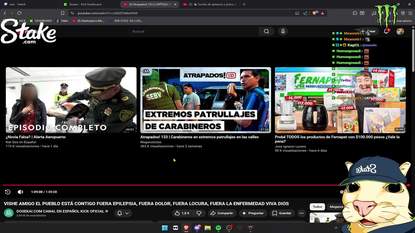Open Masterpiece Mo... bookmark
Image resolution: width=415 pixels, height=233 pixels.
[x=88, y=21]
